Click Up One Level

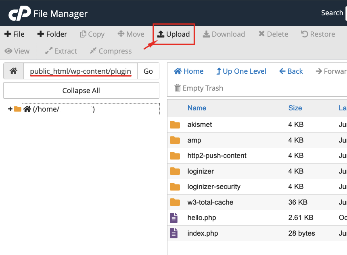[241, 71]
